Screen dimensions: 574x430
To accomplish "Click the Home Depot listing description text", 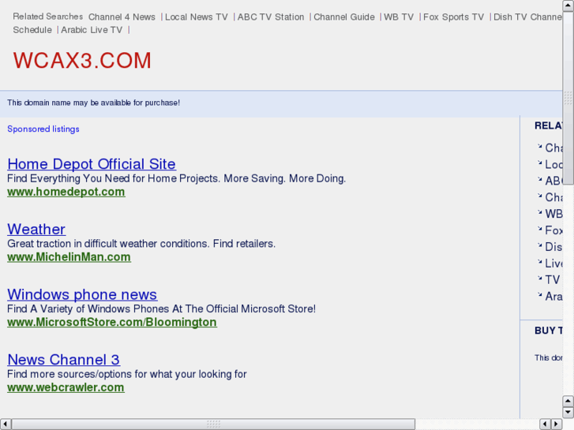I will click(176, 178).
